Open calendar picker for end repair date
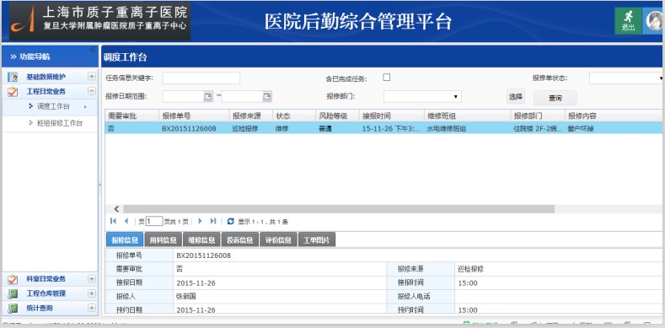665x328 pixels. (267, 97)
